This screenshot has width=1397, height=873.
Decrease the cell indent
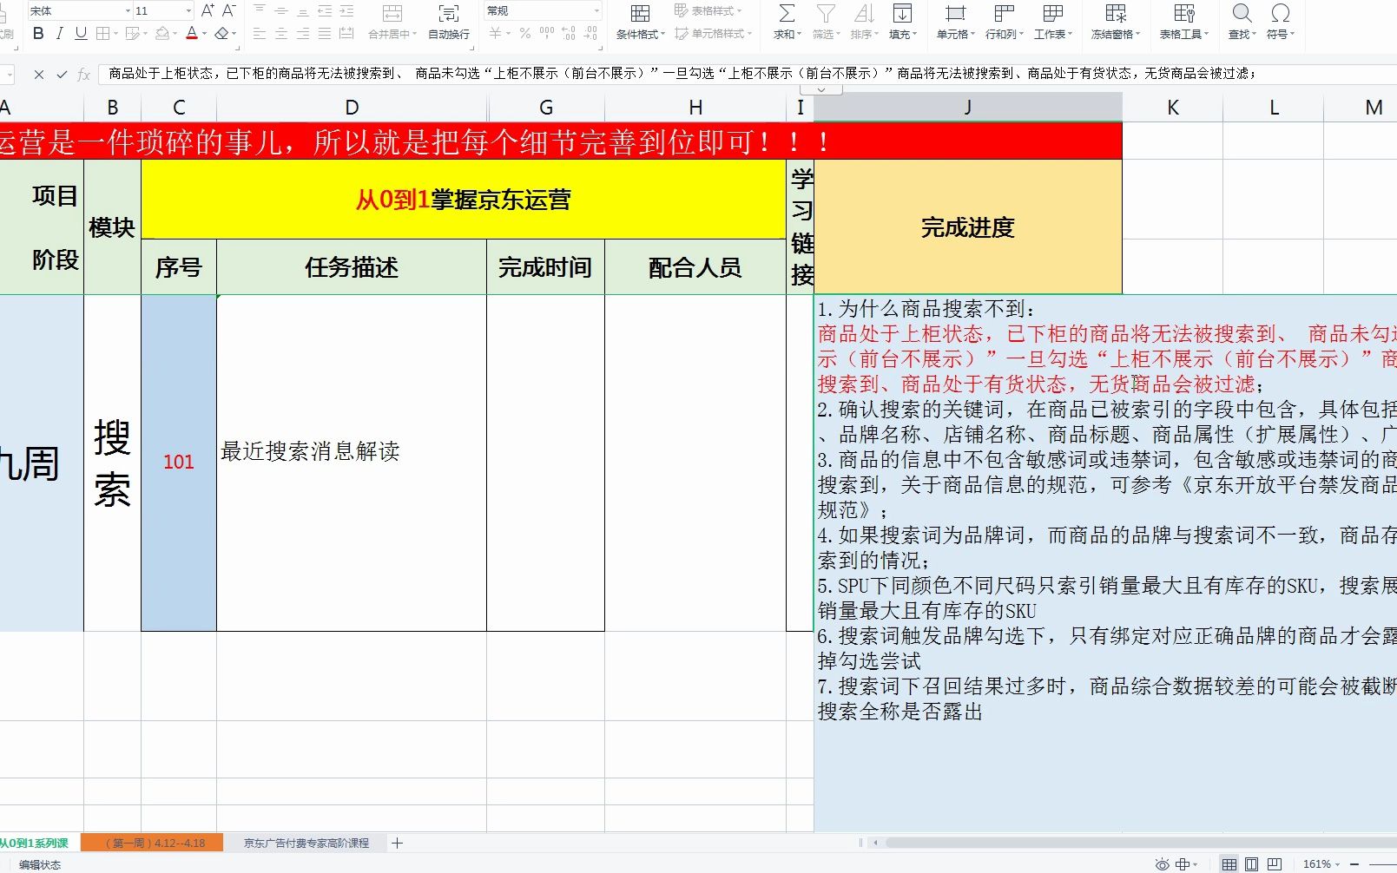click(325, 10)
